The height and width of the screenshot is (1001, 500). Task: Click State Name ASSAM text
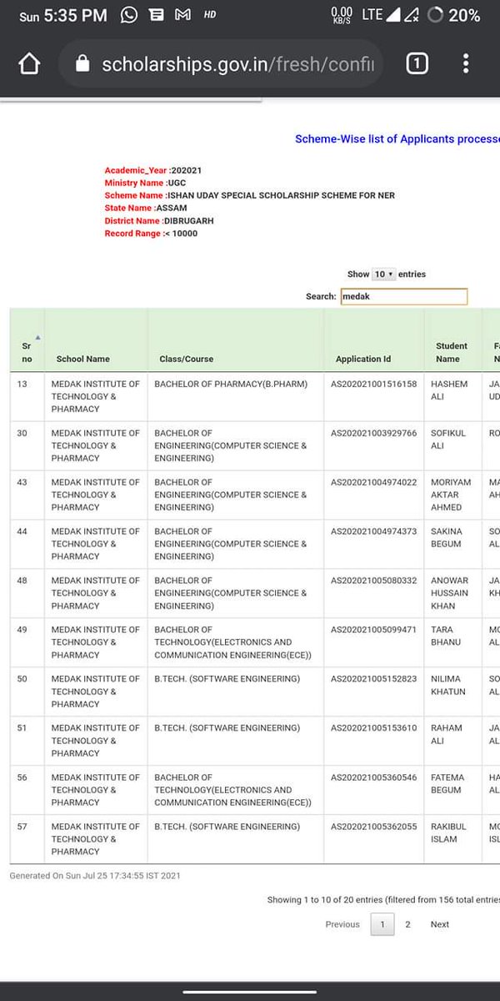coord(146,208)
